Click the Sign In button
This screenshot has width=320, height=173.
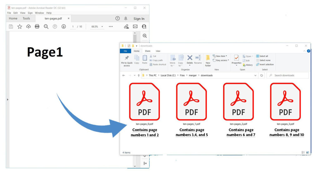[139, 18]
